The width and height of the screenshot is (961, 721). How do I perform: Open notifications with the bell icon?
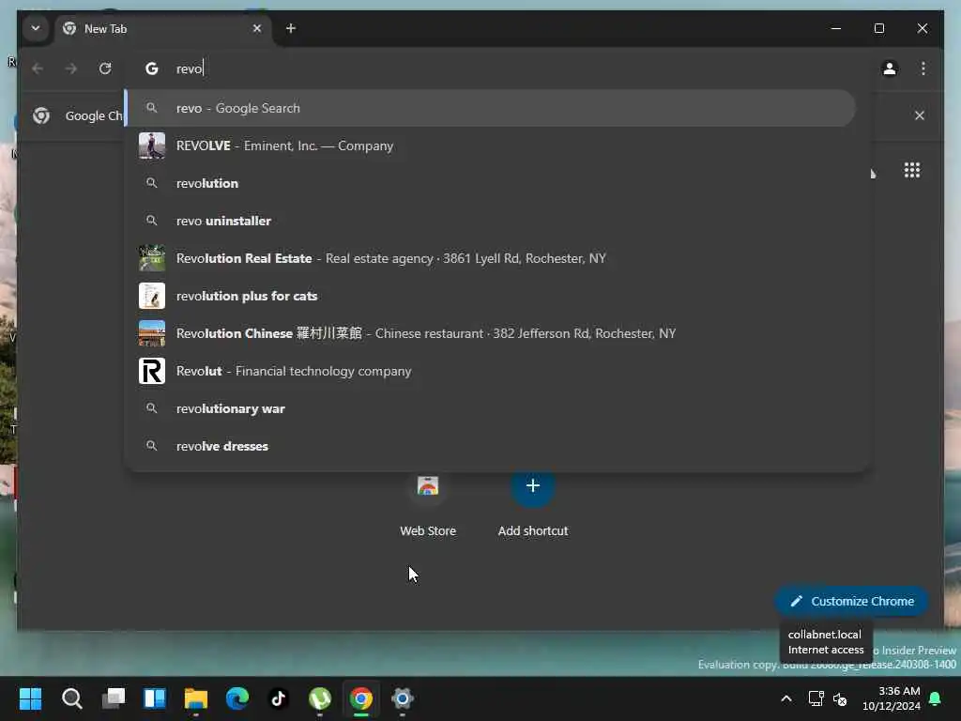pyautogui.click(x=936, y=698)
